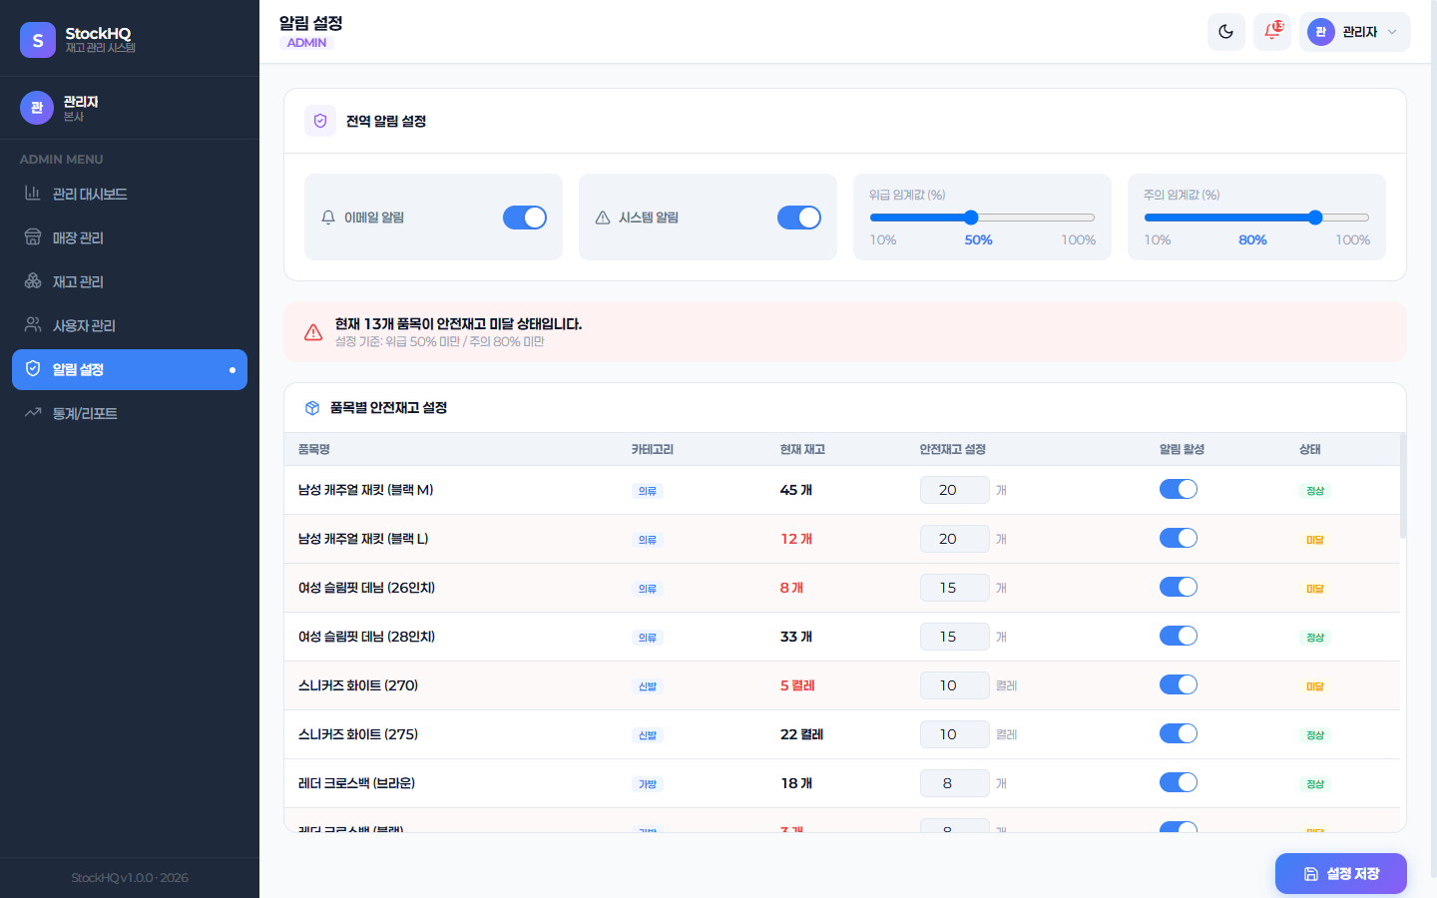
Task: Select 사용자 관리 menu
Action: [x=130, y=325]
